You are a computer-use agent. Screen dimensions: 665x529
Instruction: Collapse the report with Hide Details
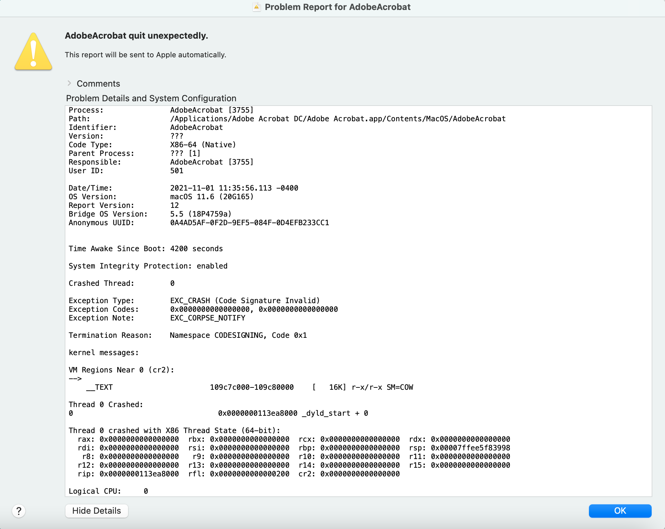96,511
